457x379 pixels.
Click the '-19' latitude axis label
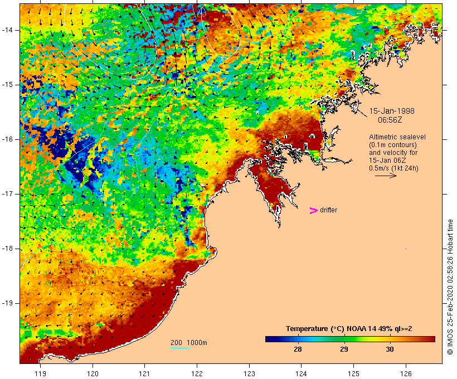7,303
